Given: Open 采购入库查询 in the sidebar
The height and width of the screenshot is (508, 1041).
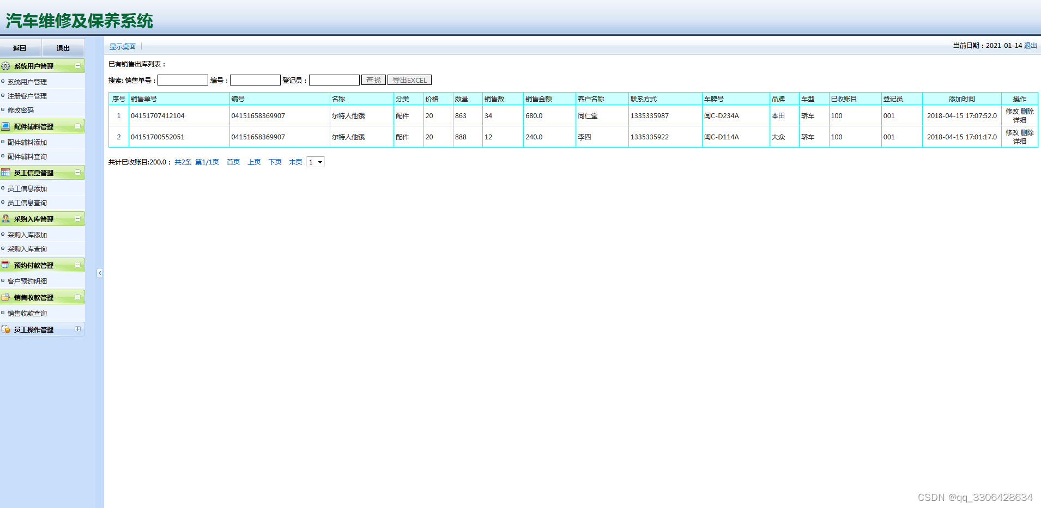Looking at the screenshot, I should tap(27, 249).
